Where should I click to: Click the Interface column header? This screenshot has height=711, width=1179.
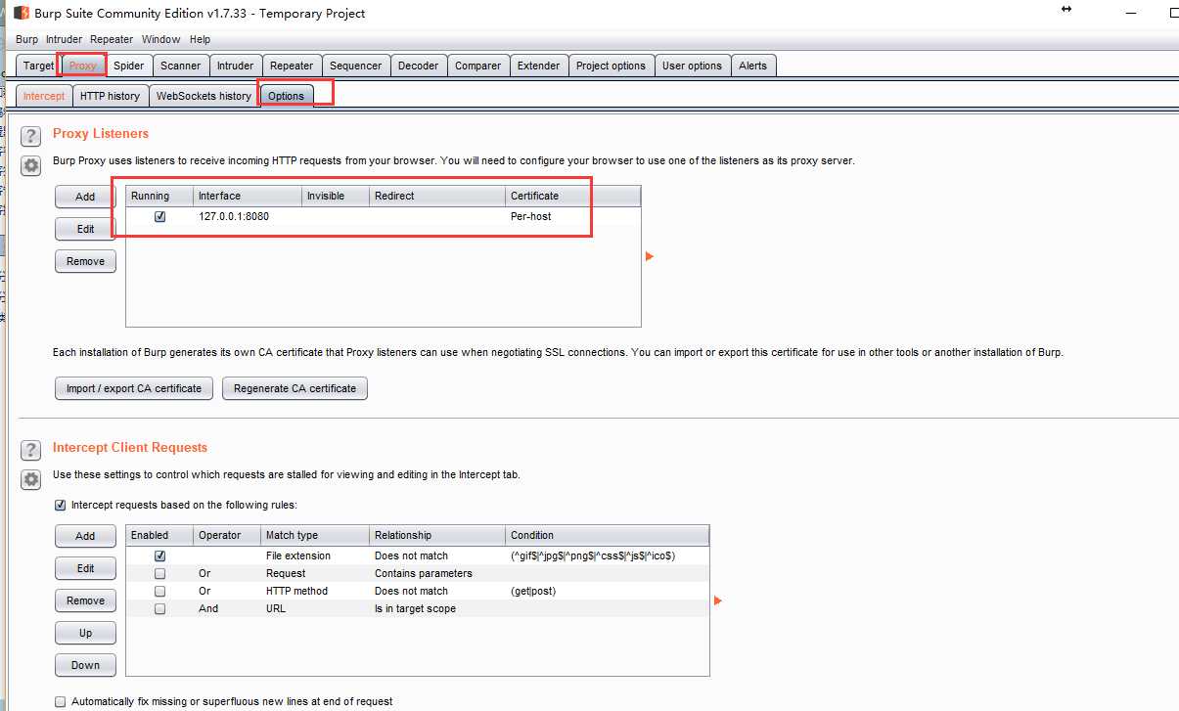(x=248, y=196)
